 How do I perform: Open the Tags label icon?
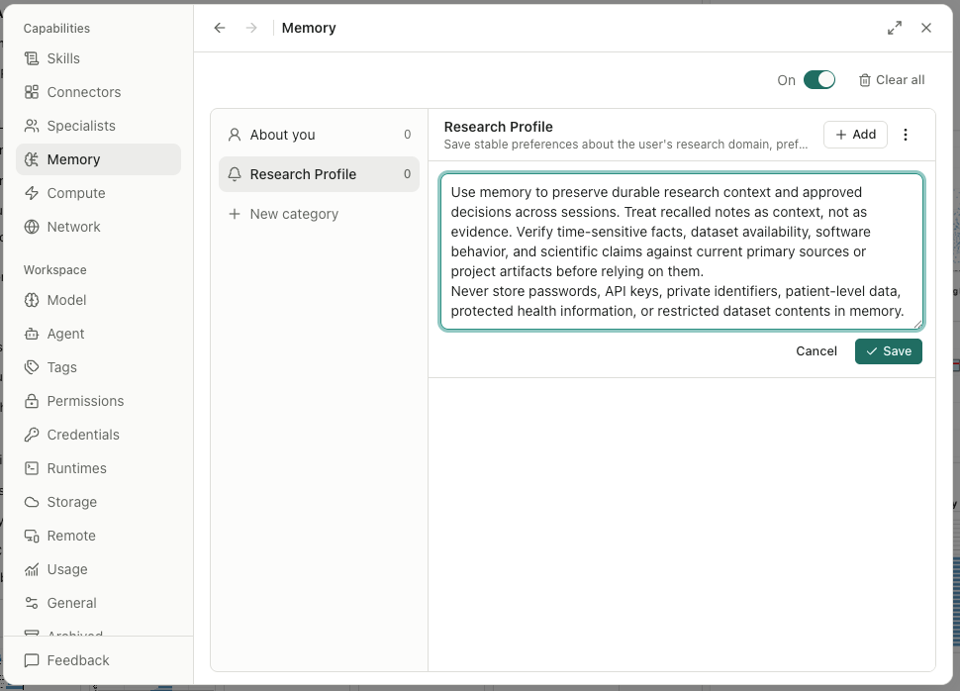pos(32,367)
